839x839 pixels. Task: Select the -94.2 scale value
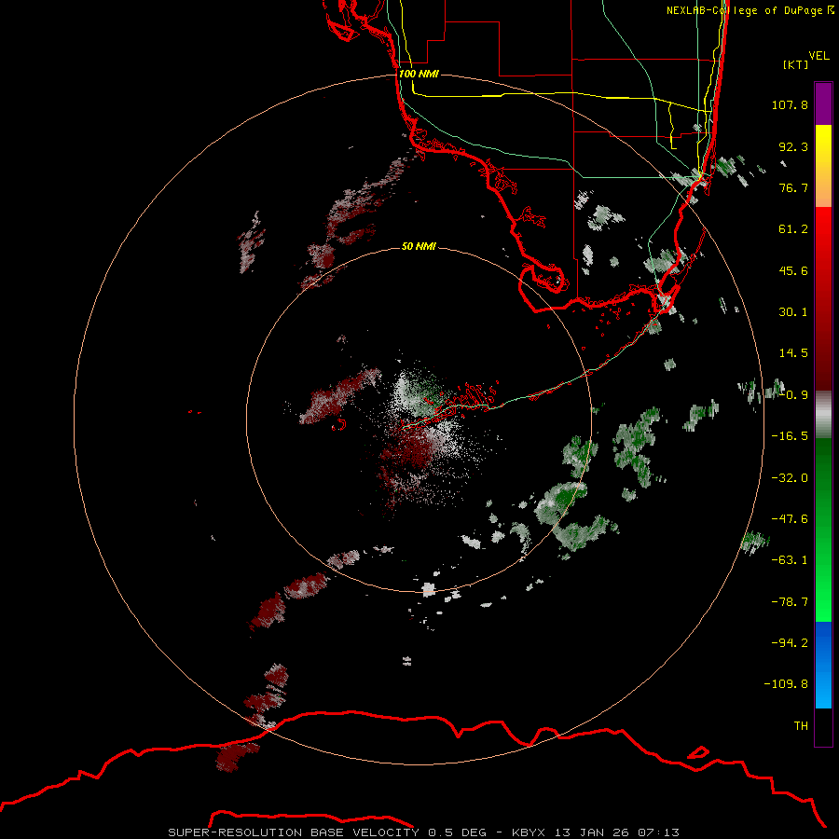(x=790, y=643)
